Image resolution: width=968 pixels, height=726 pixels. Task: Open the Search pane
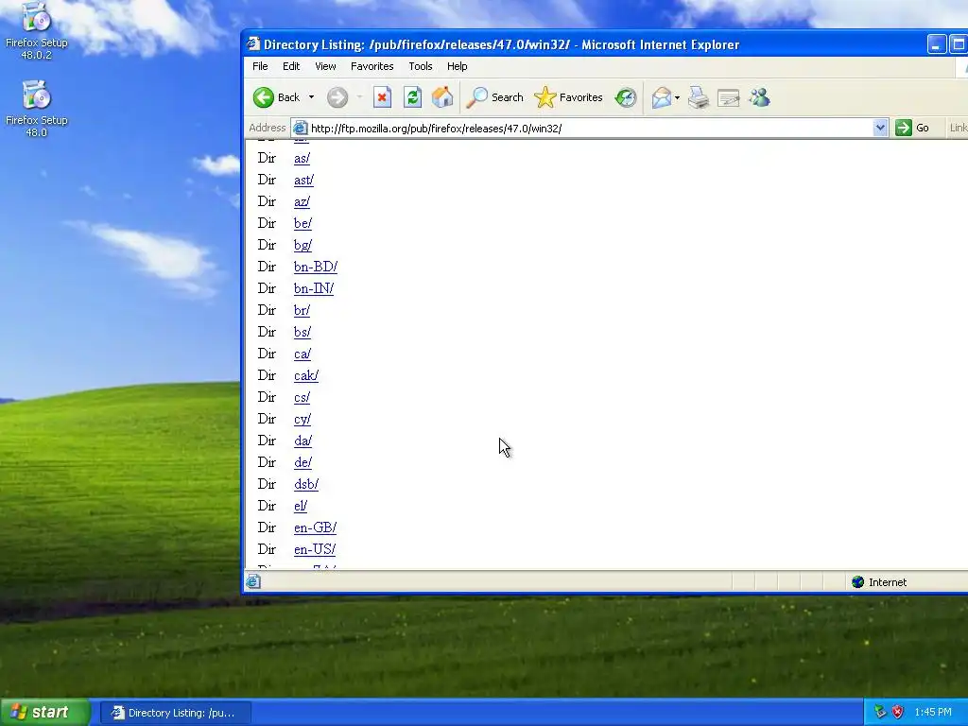coord(494,97)
